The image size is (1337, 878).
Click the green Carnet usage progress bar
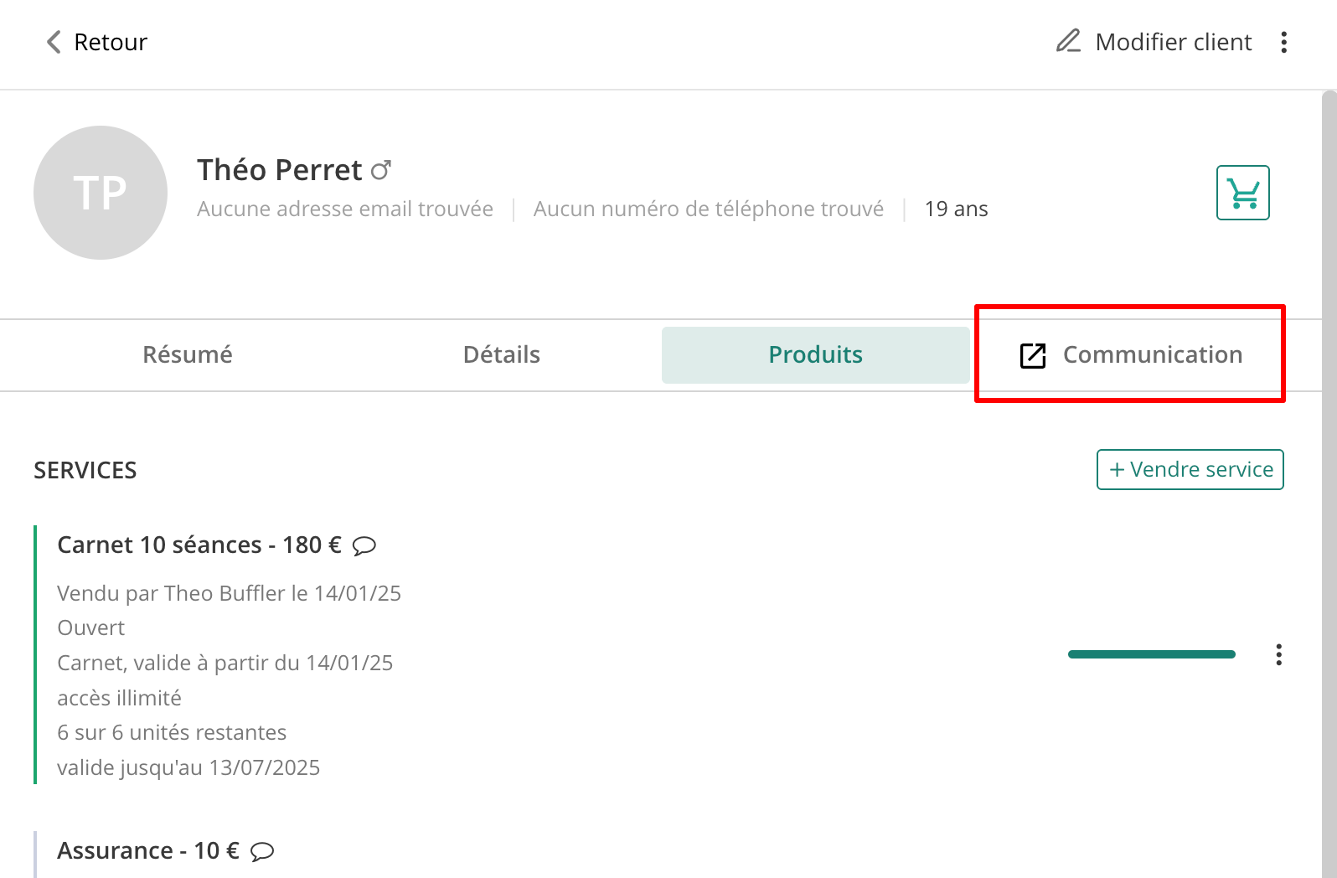coord(1152,654)
